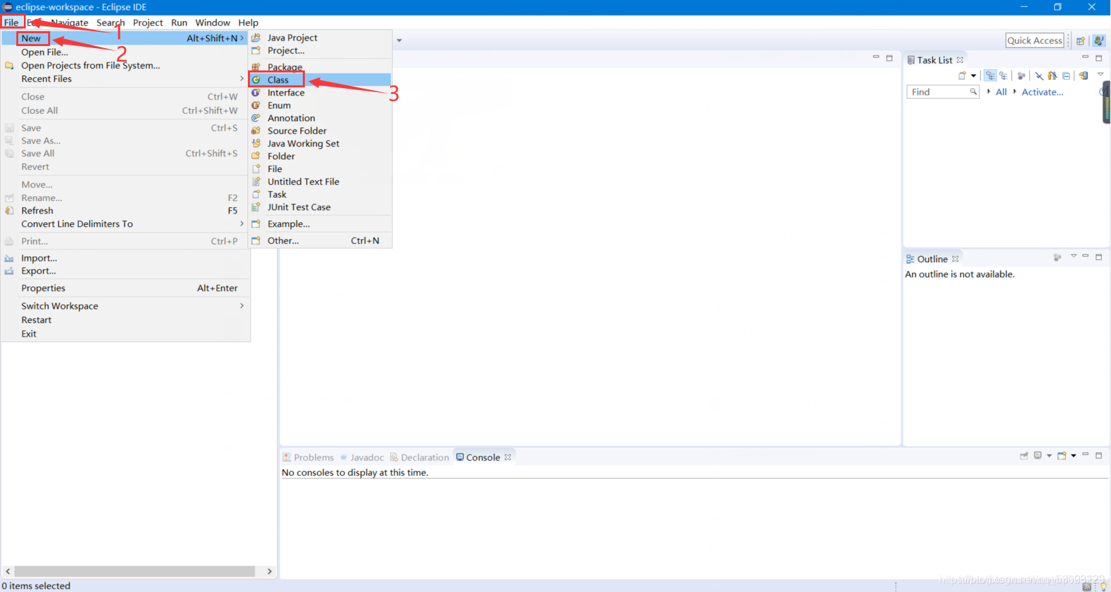The width and height of the screenshot is (1111, 592).
Task: Open the Window menu
Action: pos(213,22)
